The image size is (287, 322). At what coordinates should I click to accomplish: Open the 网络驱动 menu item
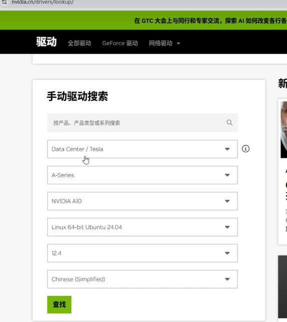point(160,43)
